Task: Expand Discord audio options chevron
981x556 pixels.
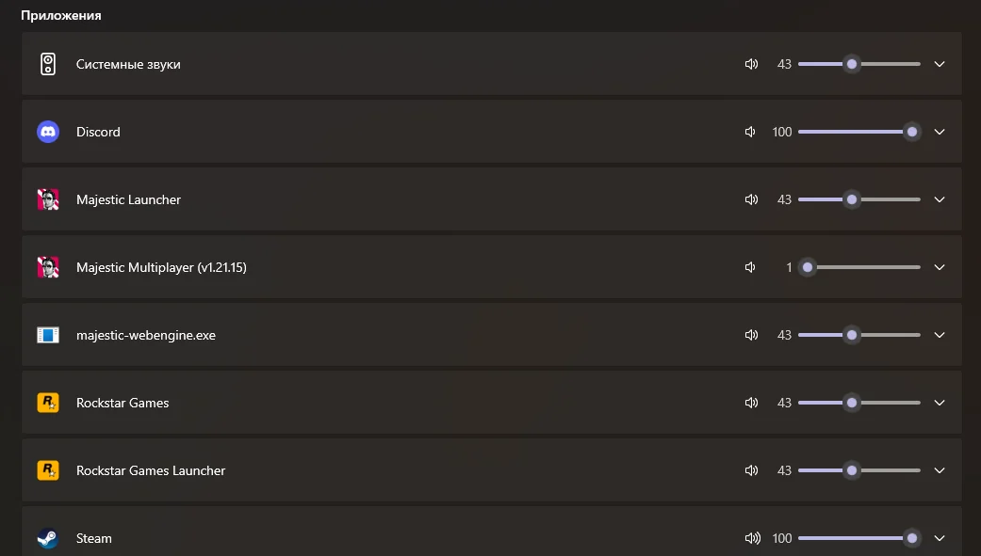Action: 940,132
